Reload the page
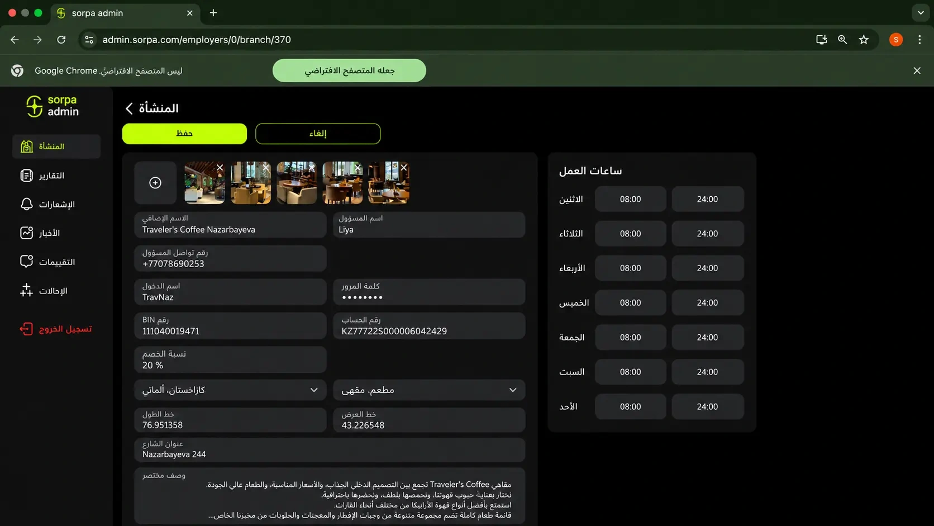The image size is (934, 526). click(61, 40)
